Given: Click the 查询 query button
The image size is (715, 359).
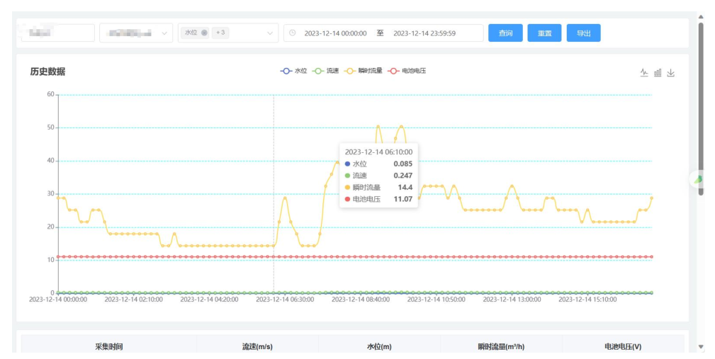Looking at the screenshot, I should click(x=505, y=33).
